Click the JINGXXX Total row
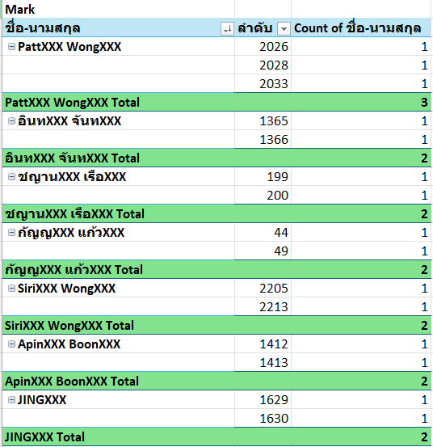This screenshot has width=433, height=447. pos(216,437)
